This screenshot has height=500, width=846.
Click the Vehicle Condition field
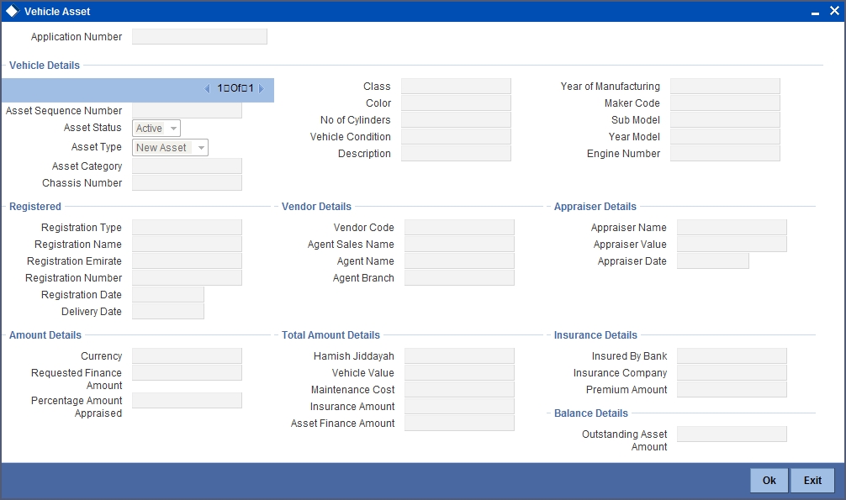coord(456,136)
